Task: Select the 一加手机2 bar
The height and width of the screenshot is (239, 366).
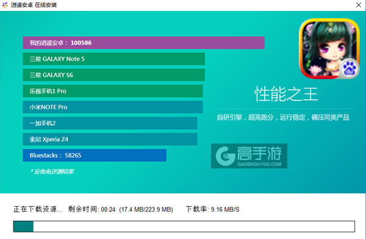Action: pos(110,123)
